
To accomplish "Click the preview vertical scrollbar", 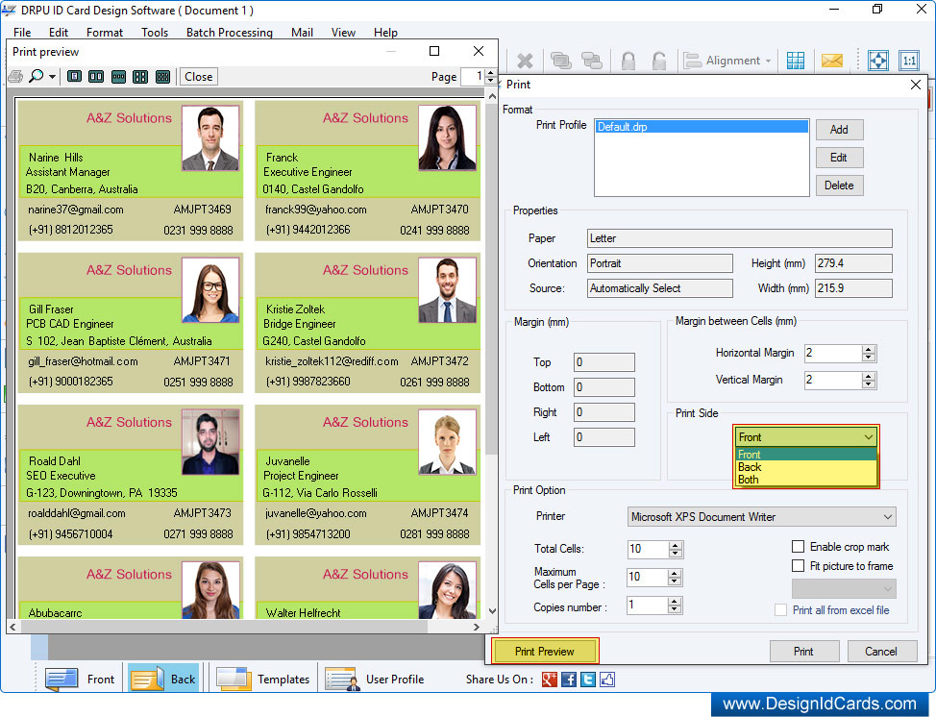I will [x=492, y=354].
